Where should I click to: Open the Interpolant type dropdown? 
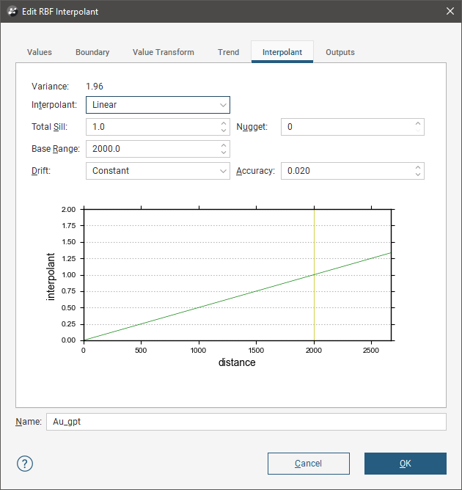pos(158,105)
